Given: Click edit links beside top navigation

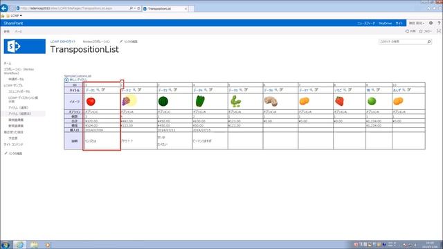Looking at the screenshot, I should (129, 41).
